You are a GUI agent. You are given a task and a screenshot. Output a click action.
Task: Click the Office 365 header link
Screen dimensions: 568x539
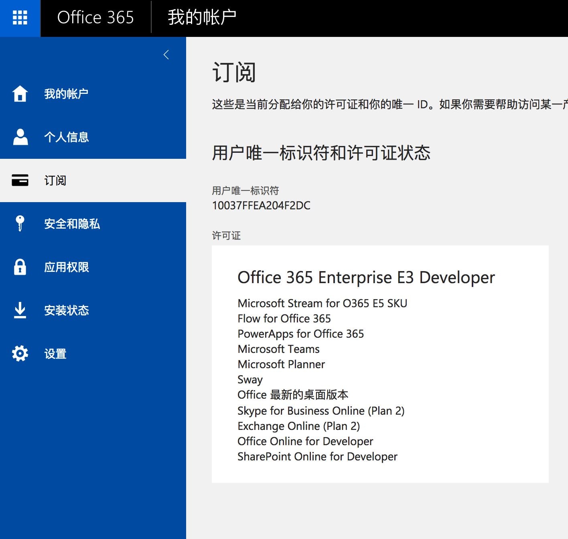tap(95, 18)
